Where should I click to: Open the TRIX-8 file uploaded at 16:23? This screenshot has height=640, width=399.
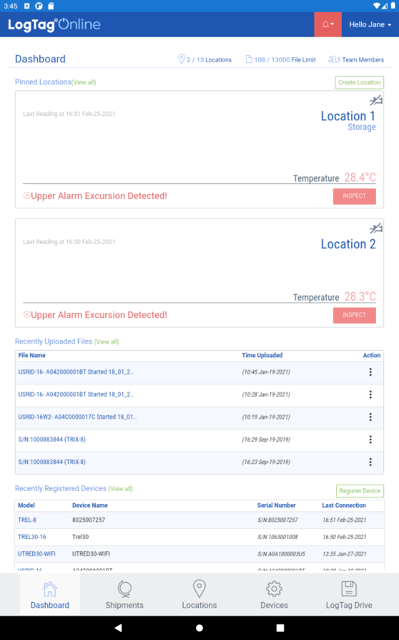click(x=52, y=462)
